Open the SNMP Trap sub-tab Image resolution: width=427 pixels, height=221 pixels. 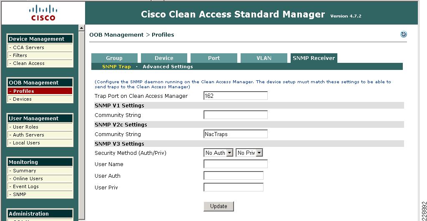coord(116,67)
